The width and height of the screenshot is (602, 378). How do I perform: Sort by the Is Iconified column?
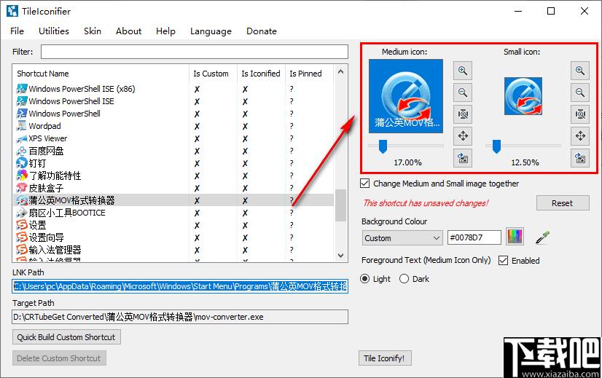261,74
